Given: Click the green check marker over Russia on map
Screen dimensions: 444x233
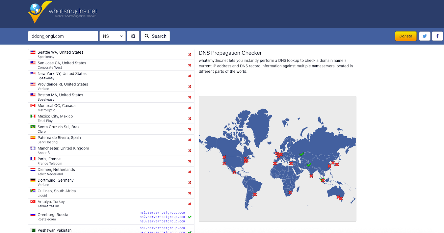Looking at the screenshot, I should 302,154.
